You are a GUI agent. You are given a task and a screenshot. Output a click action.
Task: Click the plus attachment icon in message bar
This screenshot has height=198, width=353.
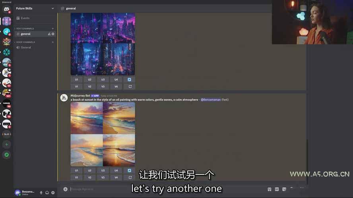[66, 189]
